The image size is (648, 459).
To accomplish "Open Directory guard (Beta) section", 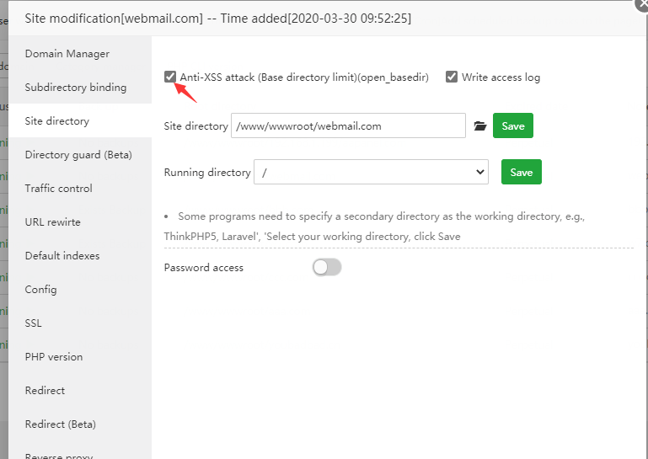I will [x=78, y=155].
